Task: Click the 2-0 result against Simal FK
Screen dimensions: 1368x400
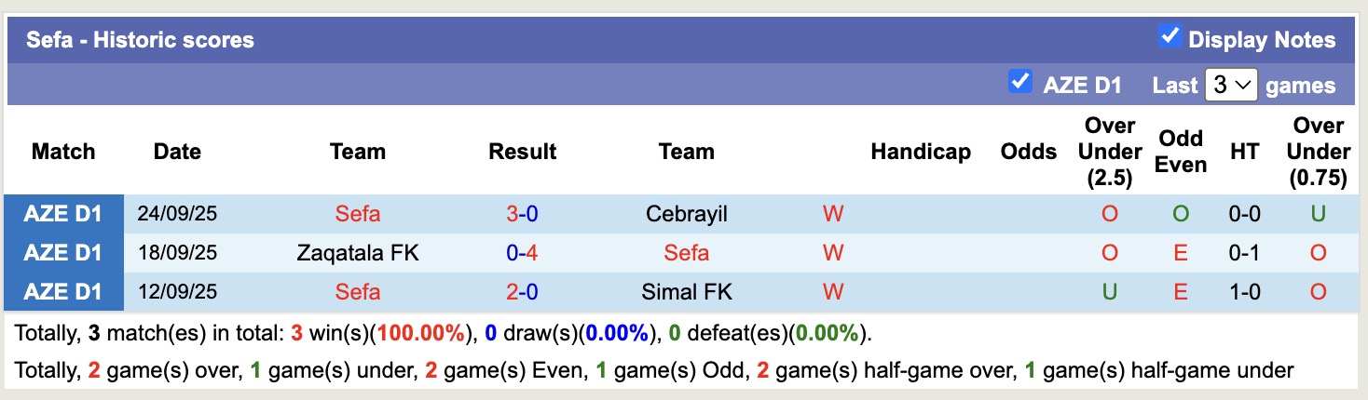Action: [x=522, y=292]
